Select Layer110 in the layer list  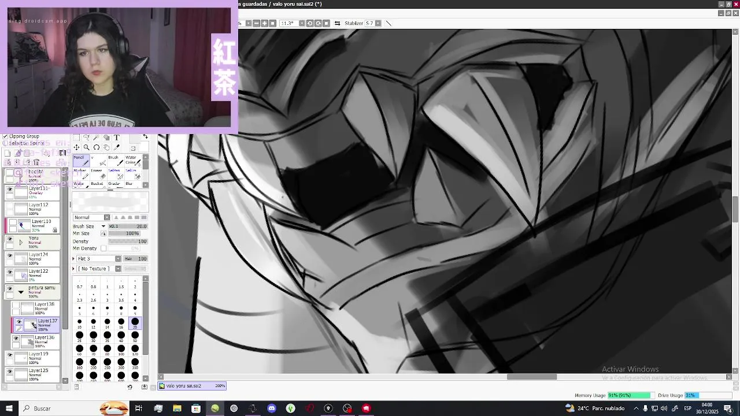(33, 226)
